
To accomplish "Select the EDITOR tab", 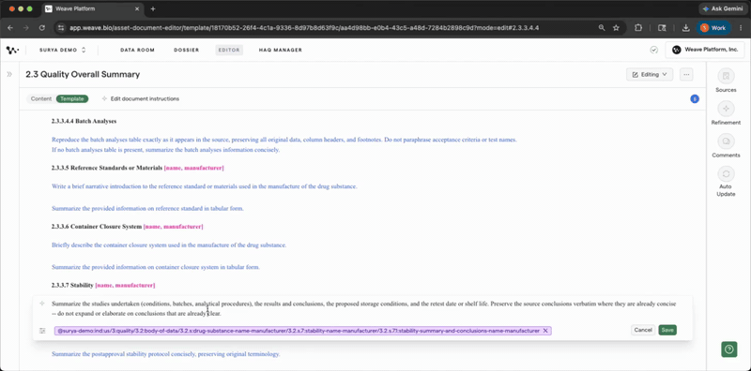I will (229, 50).
